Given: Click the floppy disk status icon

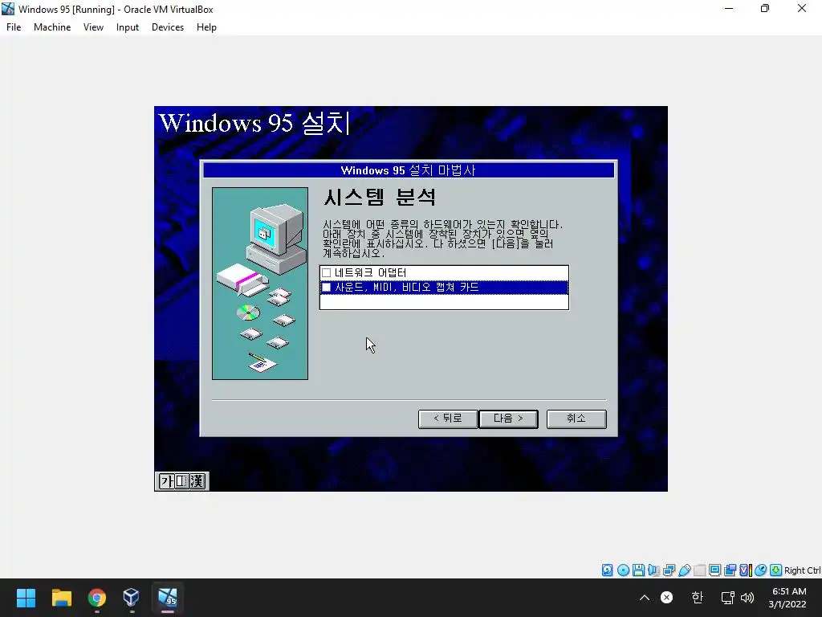Looking at the screenshot, I should (x=638, y=570).
